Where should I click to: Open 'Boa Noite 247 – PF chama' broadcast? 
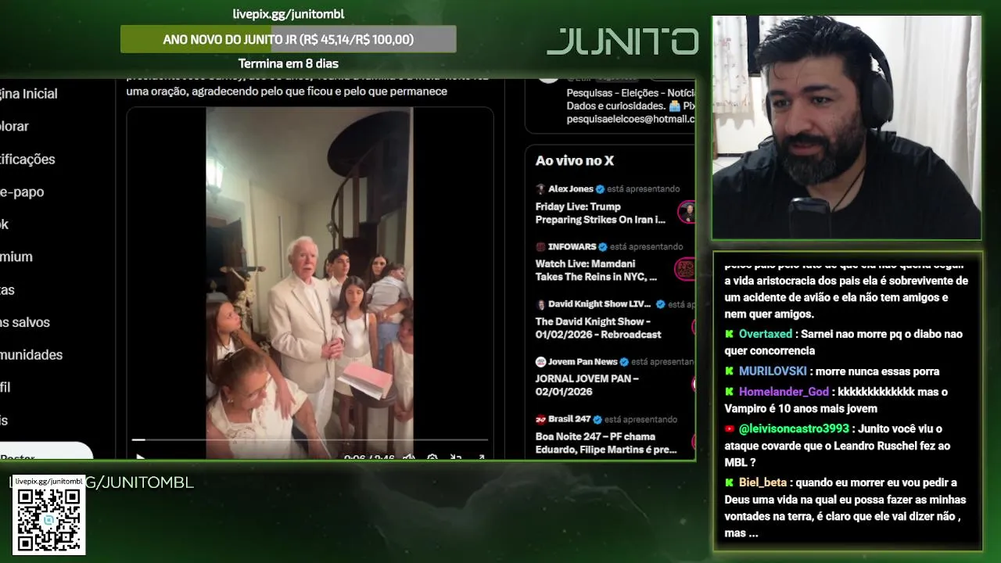(x=606, y=443)
